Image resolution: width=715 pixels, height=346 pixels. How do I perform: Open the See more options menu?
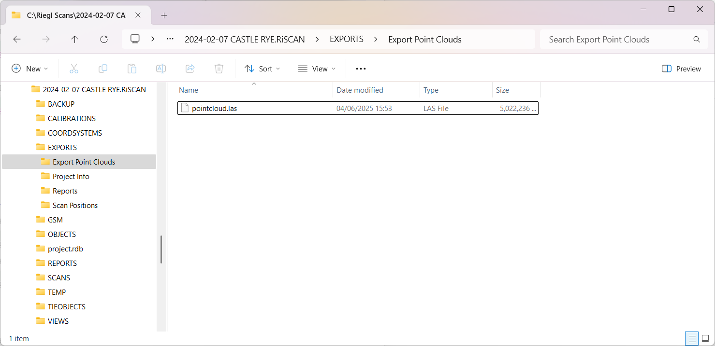click(361, 69)
